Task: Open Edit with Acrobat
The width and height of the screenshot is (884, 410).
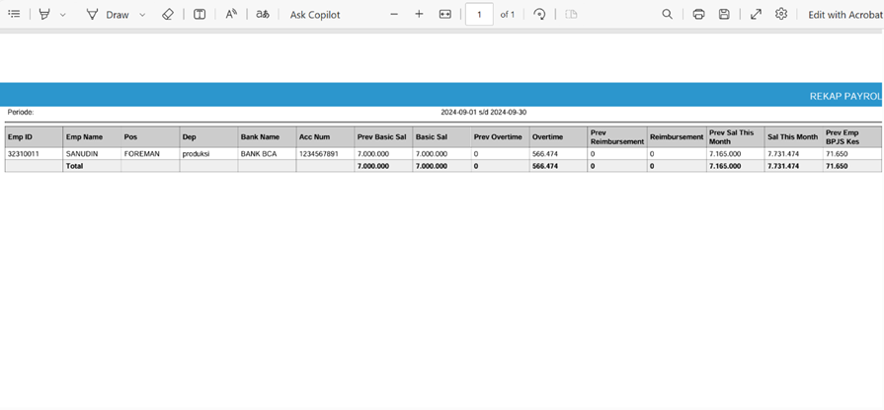Action: tap(845, 15)
